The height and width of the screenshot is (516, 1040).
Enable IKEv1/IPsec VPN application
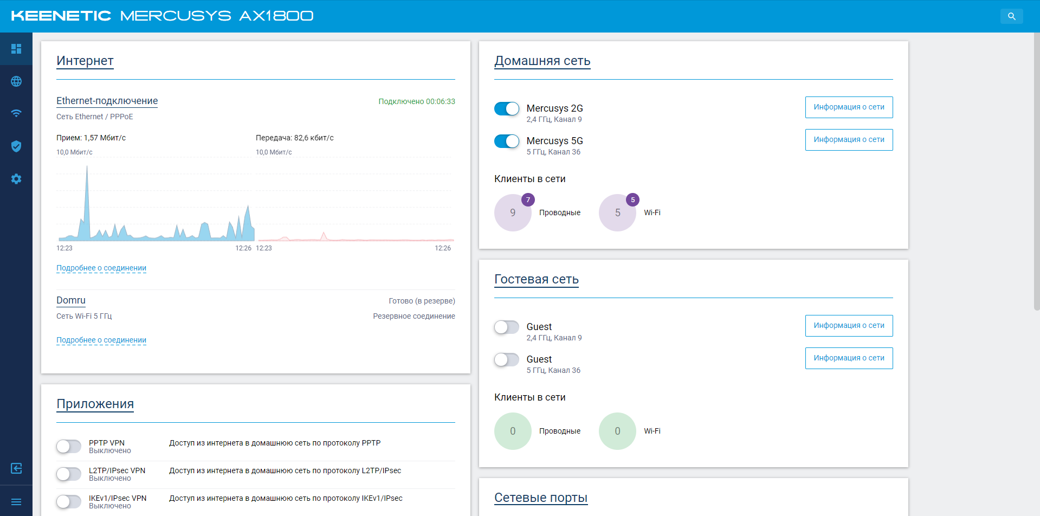tap(69, 501)
